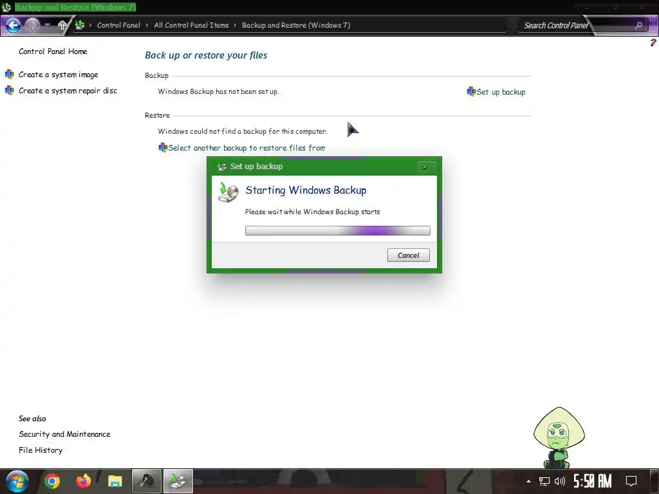The width and height of the screenshot is (659, 494).
Task: Click 'Windows Backup has not been set up.' text
Action: (x=219, y=91)
